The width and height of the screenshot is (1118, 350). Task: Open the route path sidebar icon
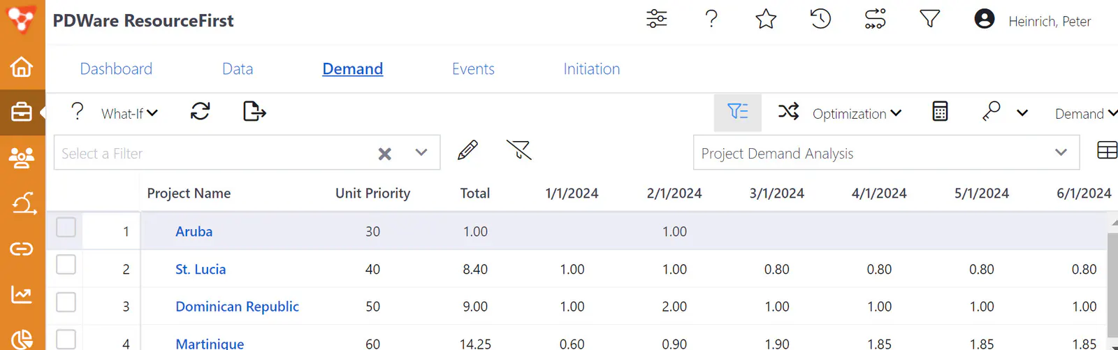pyautogui.click(x=23, y=203)
